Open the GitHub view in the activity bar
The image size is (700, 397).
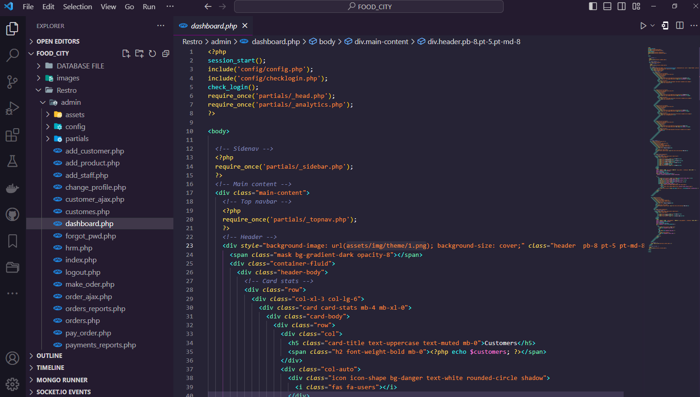click(12, 214)
